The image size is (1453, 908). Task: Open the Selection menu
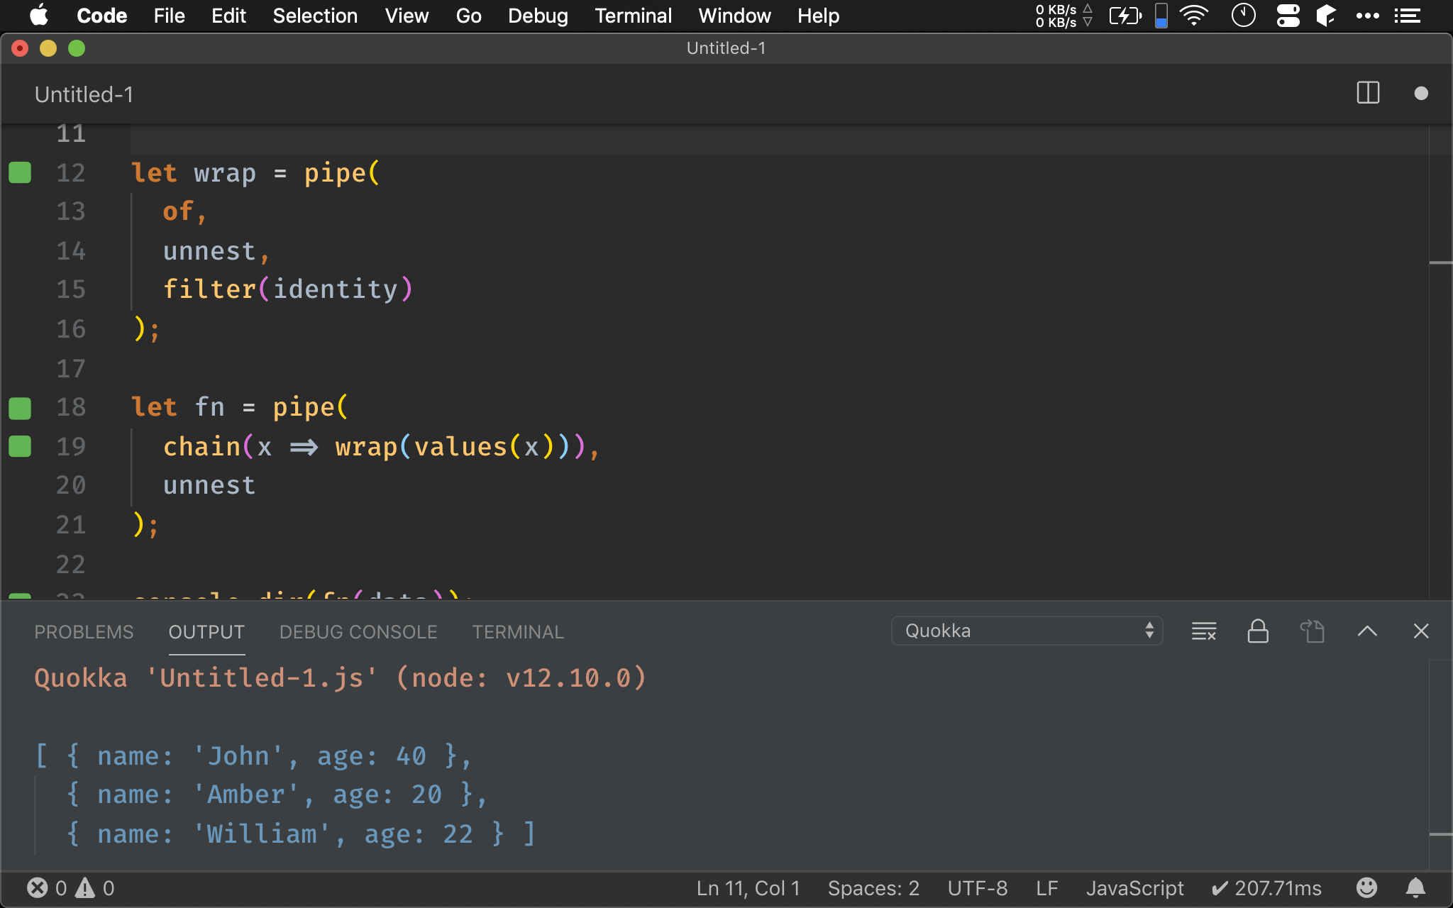pyautogui.click(x=315, y=16)
